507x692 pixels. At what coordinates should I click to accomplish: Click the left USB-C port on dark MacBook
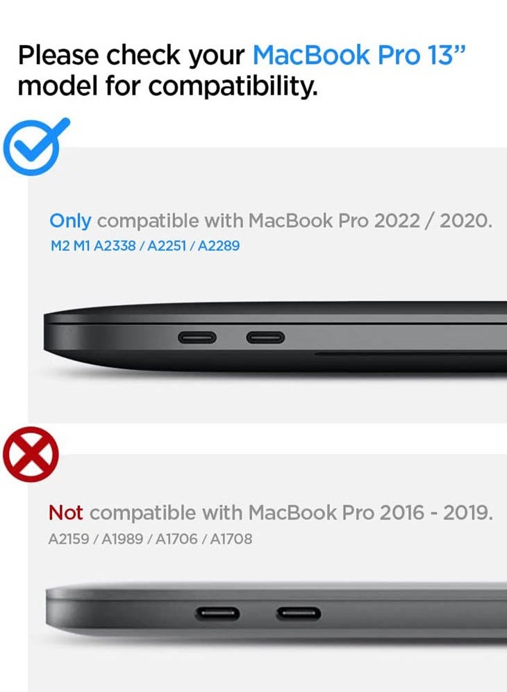pyautogui.click(x=197, y=338)
